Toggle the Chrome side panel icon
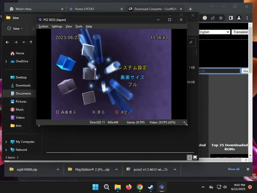Image resolution: width=257 pixels, height=193 pixels. coord(231,18)
